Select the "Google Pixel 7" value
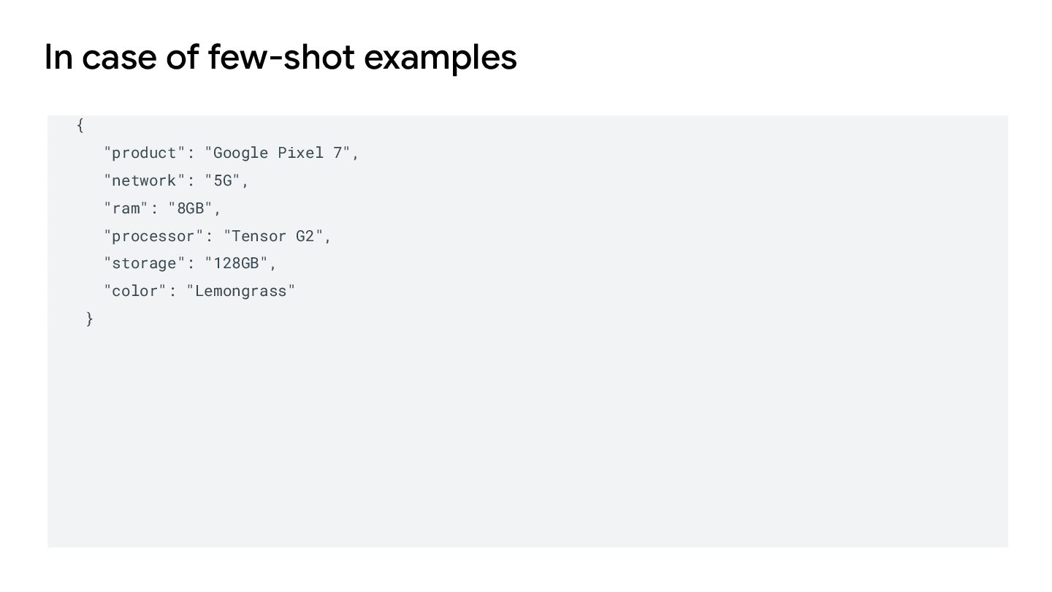Viewport: 1052px width, 592px height. pos(281,153)
